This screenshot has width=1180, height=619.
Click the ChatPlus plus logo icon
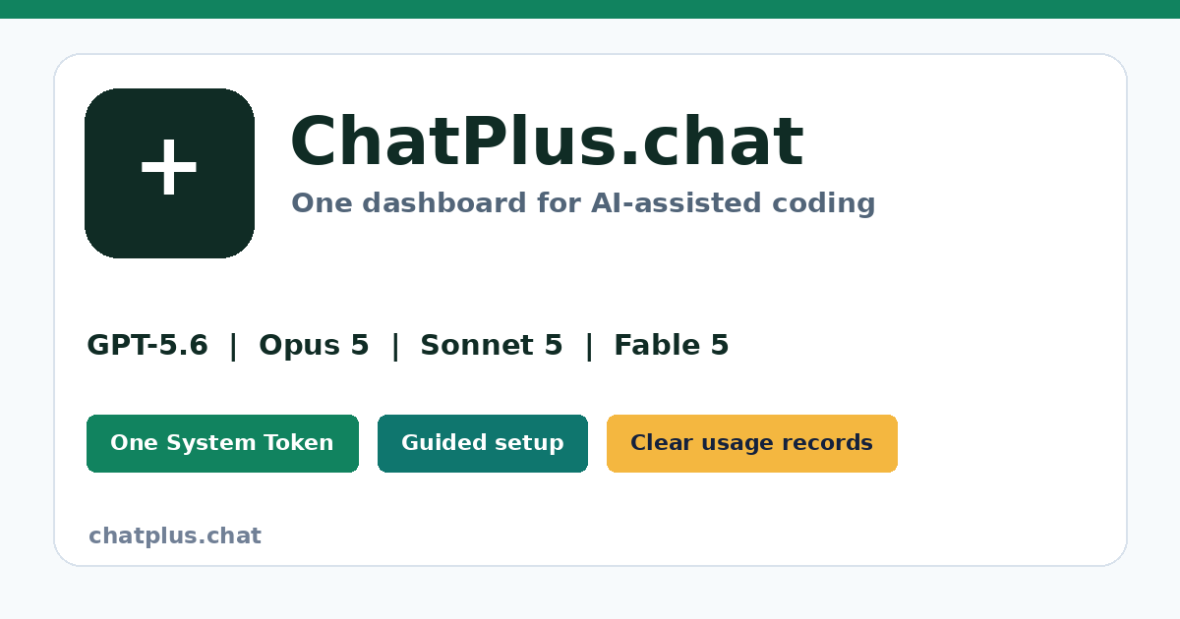(x=169, y=173)
